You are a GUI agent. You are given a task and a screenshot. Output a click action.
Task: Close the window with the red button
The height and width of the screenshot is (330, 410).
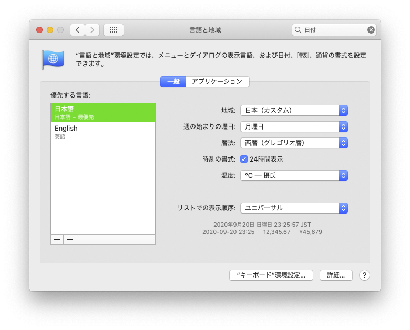pyautogui.click(x=39, y=30)
